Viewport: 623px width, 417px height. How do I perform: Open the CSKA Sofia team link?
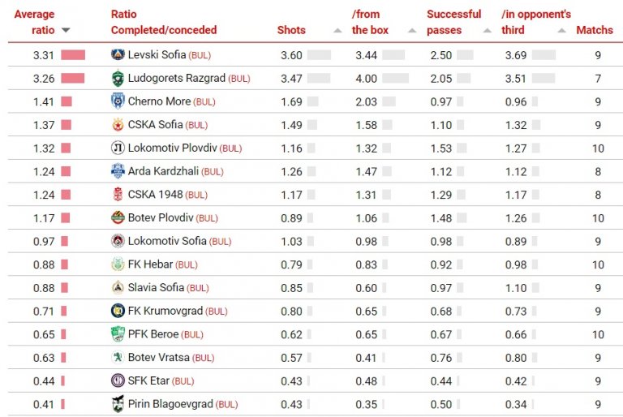coord(155,125)
